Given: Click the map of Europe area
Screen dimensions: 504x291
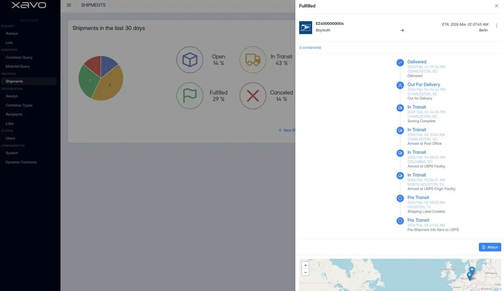Looking at the screenshot, I should (401, 275).
